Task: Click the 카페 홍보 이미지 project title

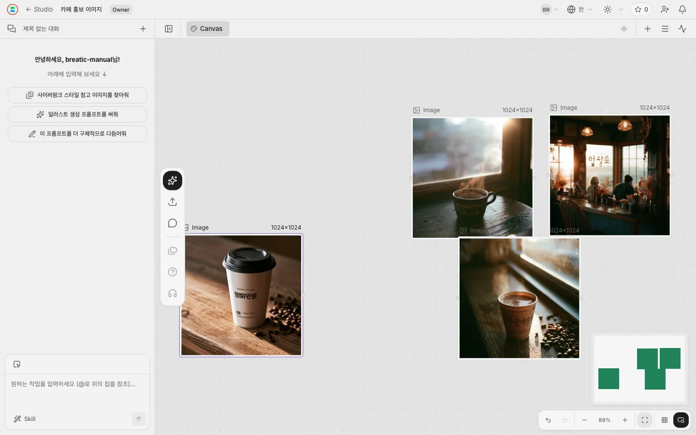Action: (81, 9)
